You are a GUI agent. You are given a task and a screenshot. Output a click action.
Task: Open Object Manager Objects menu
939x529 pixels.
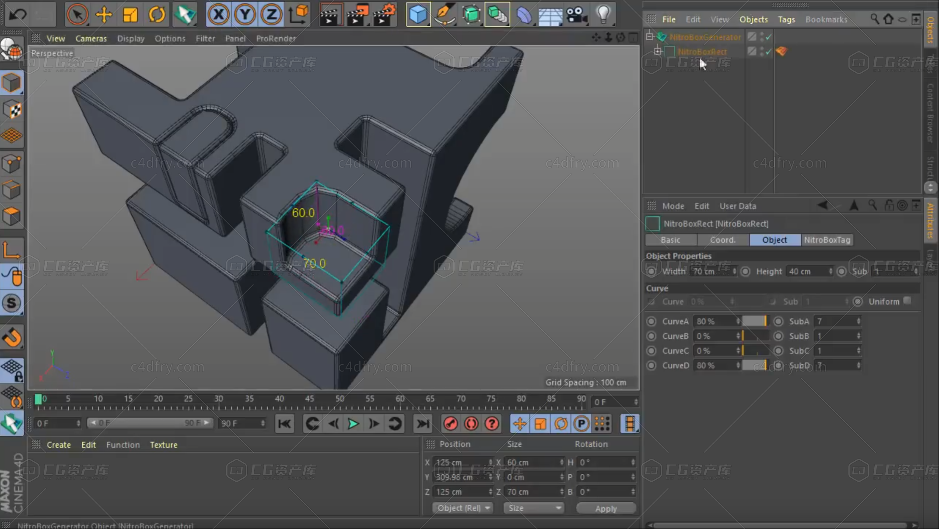click(x=753, y=19)
